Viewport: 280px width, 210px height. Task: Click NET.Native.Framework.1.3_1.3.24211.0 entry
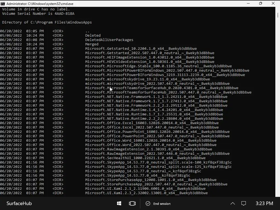point(156,97)
